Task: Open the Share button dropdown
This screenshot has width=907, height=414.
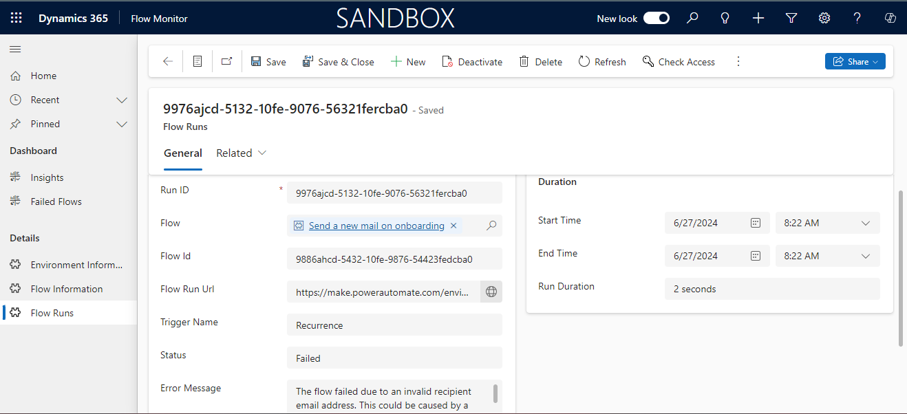Action: tap(855, 62)
